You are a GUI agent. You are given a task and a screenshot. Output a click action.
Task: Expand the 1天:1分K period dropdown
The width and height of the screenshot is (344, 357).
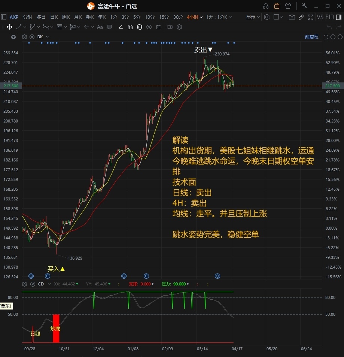point(219,17)
